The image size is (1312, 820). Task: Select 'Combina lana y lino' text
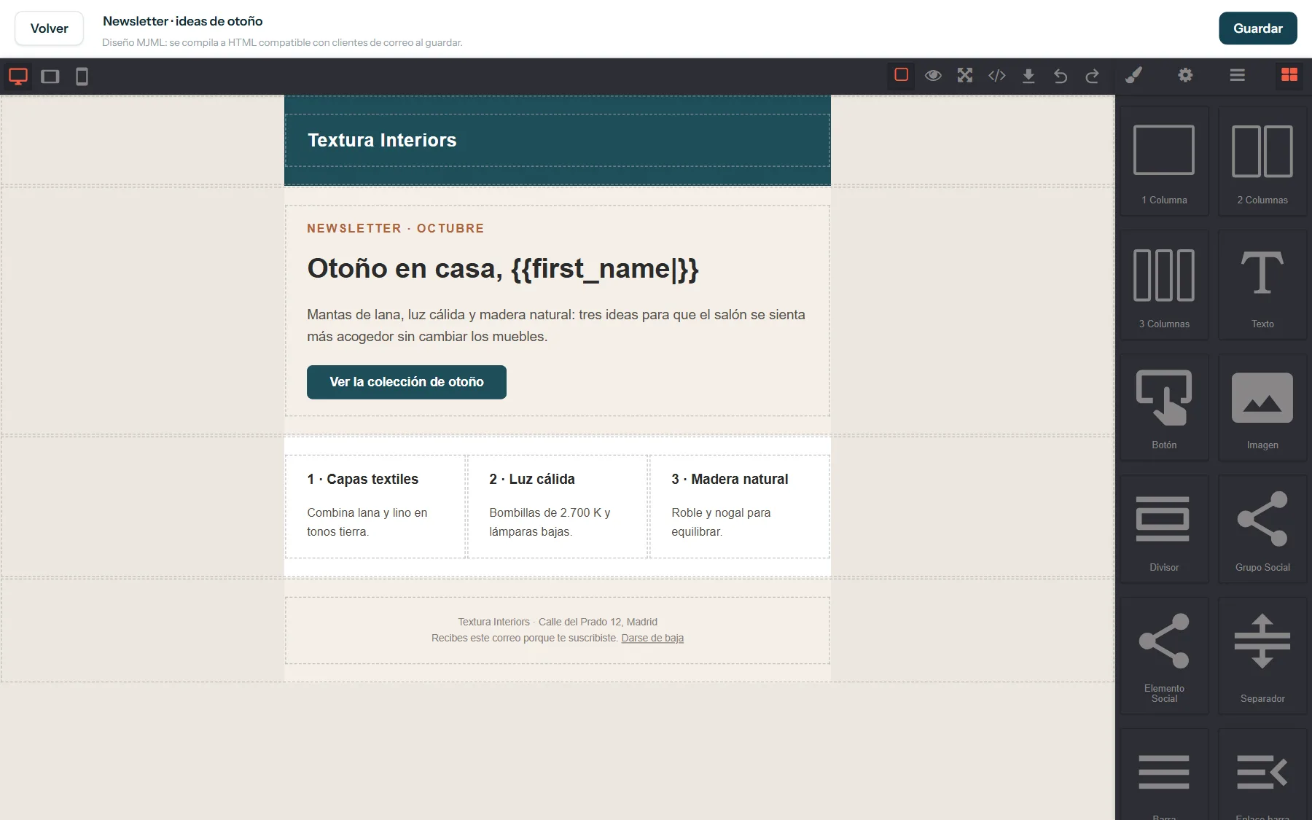pos(367,522)
